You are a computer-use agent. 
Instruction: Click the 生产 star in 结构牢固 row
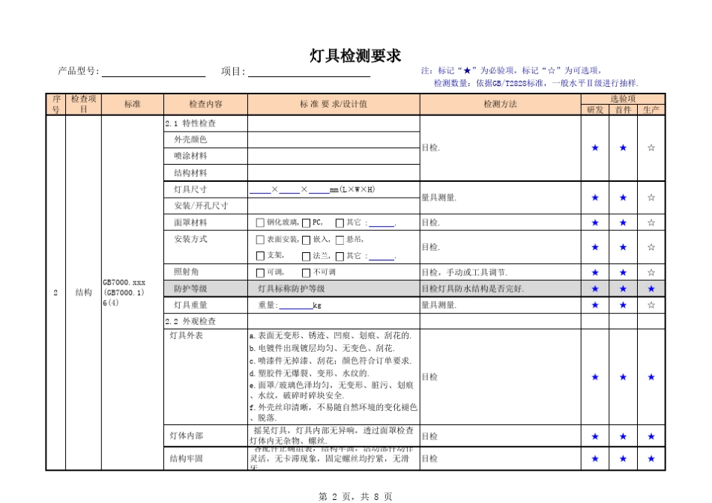click(651, 459)
